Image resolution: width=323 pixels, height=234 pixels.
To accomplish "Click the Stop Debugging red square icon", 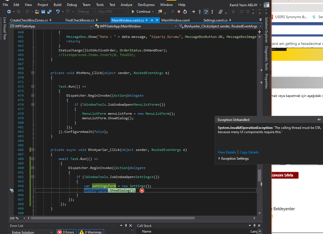I will tap(179, 12).
